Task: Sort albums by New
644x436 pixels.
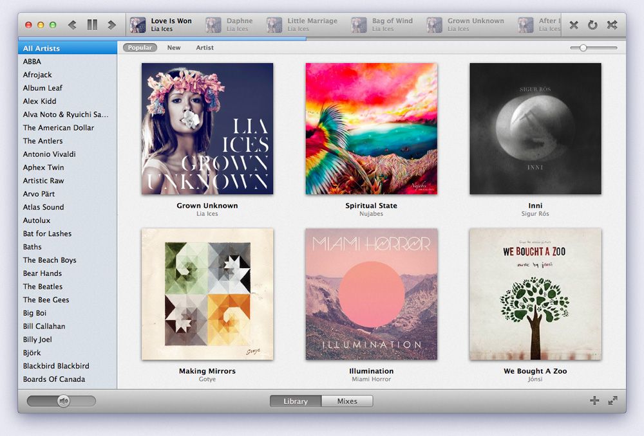Action: 174,47
